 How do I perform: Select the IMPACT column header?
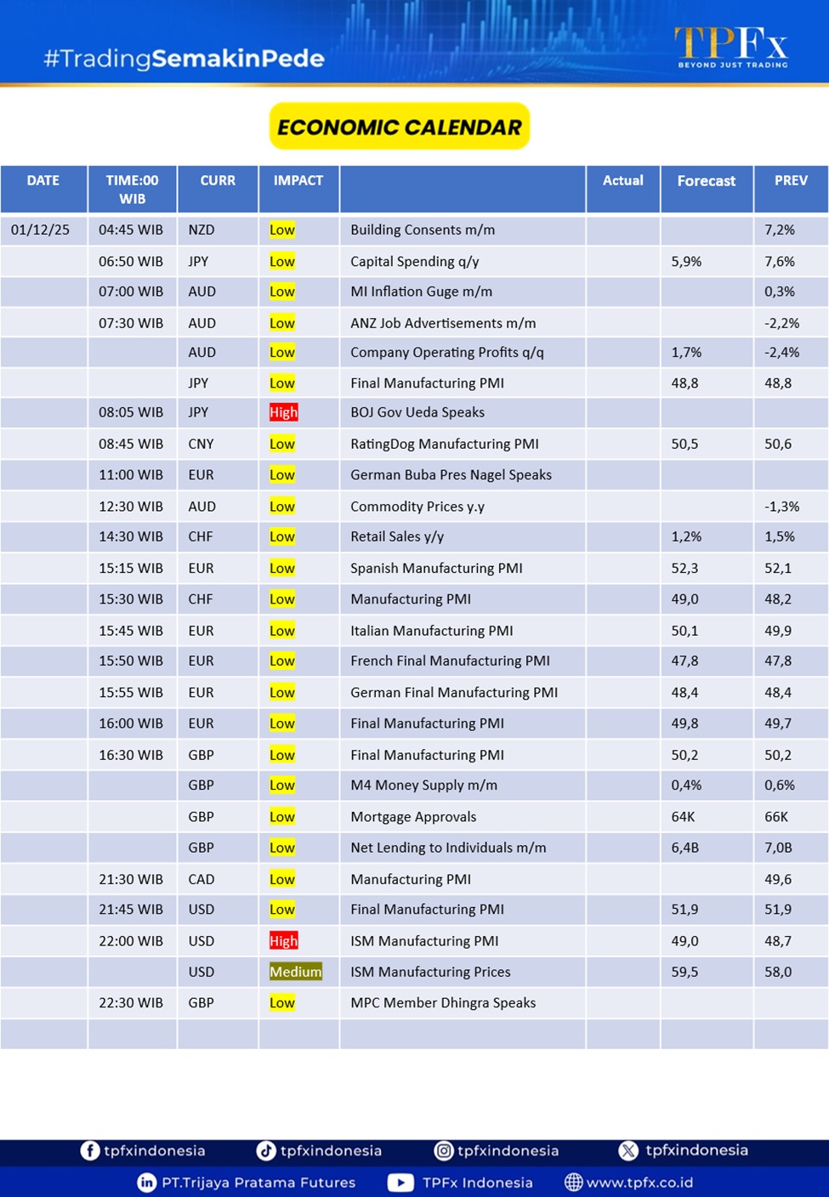click(298, 181)
